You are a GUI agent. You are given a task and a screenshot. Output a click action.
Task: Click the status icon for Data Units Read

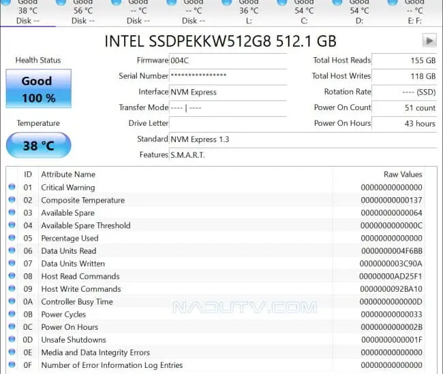[x=12, y=250]
